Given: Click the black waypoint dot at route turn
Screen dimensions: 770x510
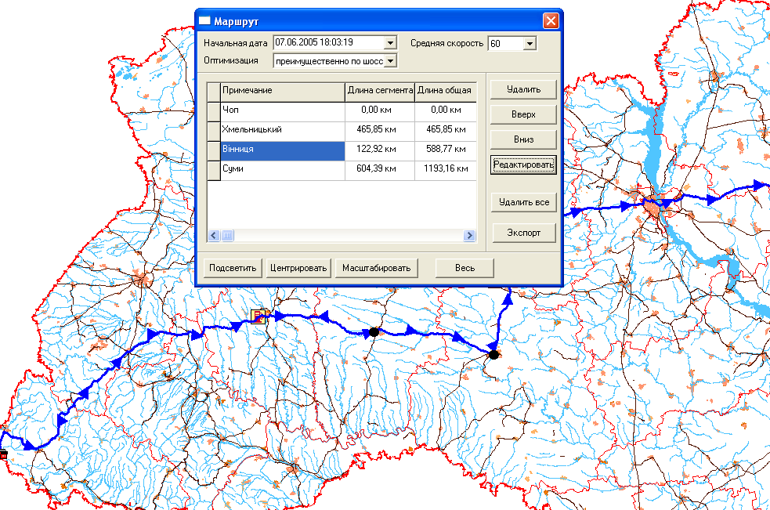Looking at the screenshot, I should tap(493, 354).
